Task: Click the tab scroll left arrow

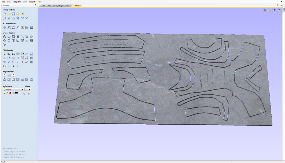Action: [277, 5]
